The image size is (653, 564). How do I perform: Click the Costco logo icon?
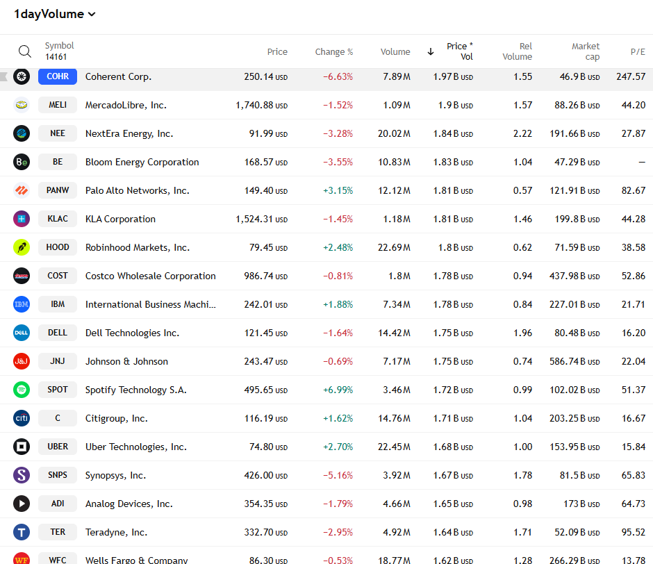click(x=22, y=276)
